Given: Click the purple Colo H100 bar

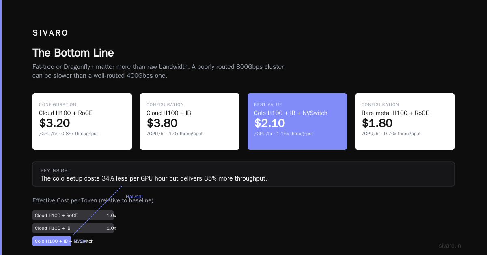Looking at the screenshot, I should click(x=52, y=241).
